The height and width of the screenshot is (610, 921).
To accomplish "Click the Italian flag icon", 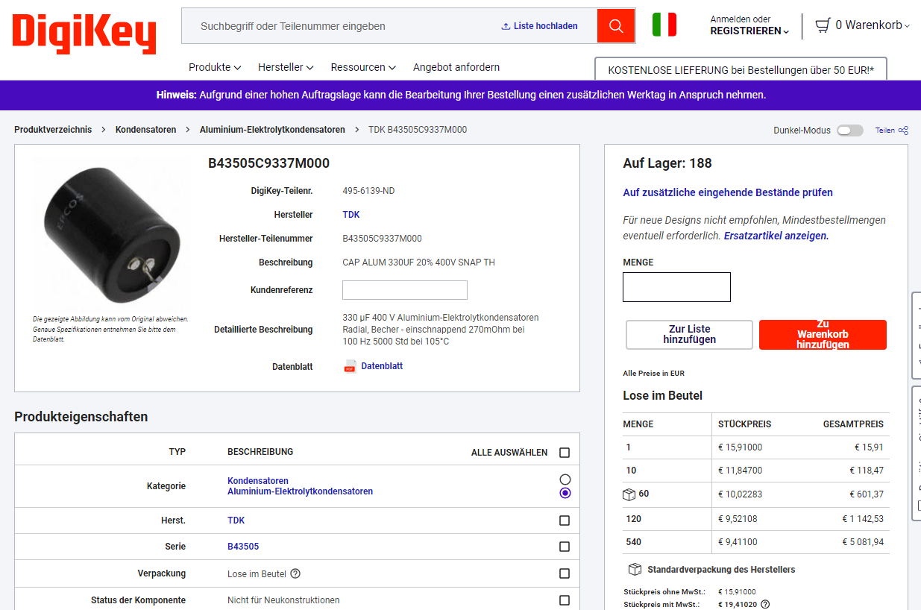I will (664, 25).
